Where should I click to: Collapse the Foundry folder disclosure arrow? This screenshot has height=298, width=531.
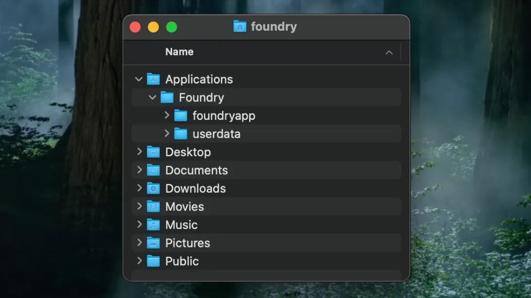[x=152, y=98]
